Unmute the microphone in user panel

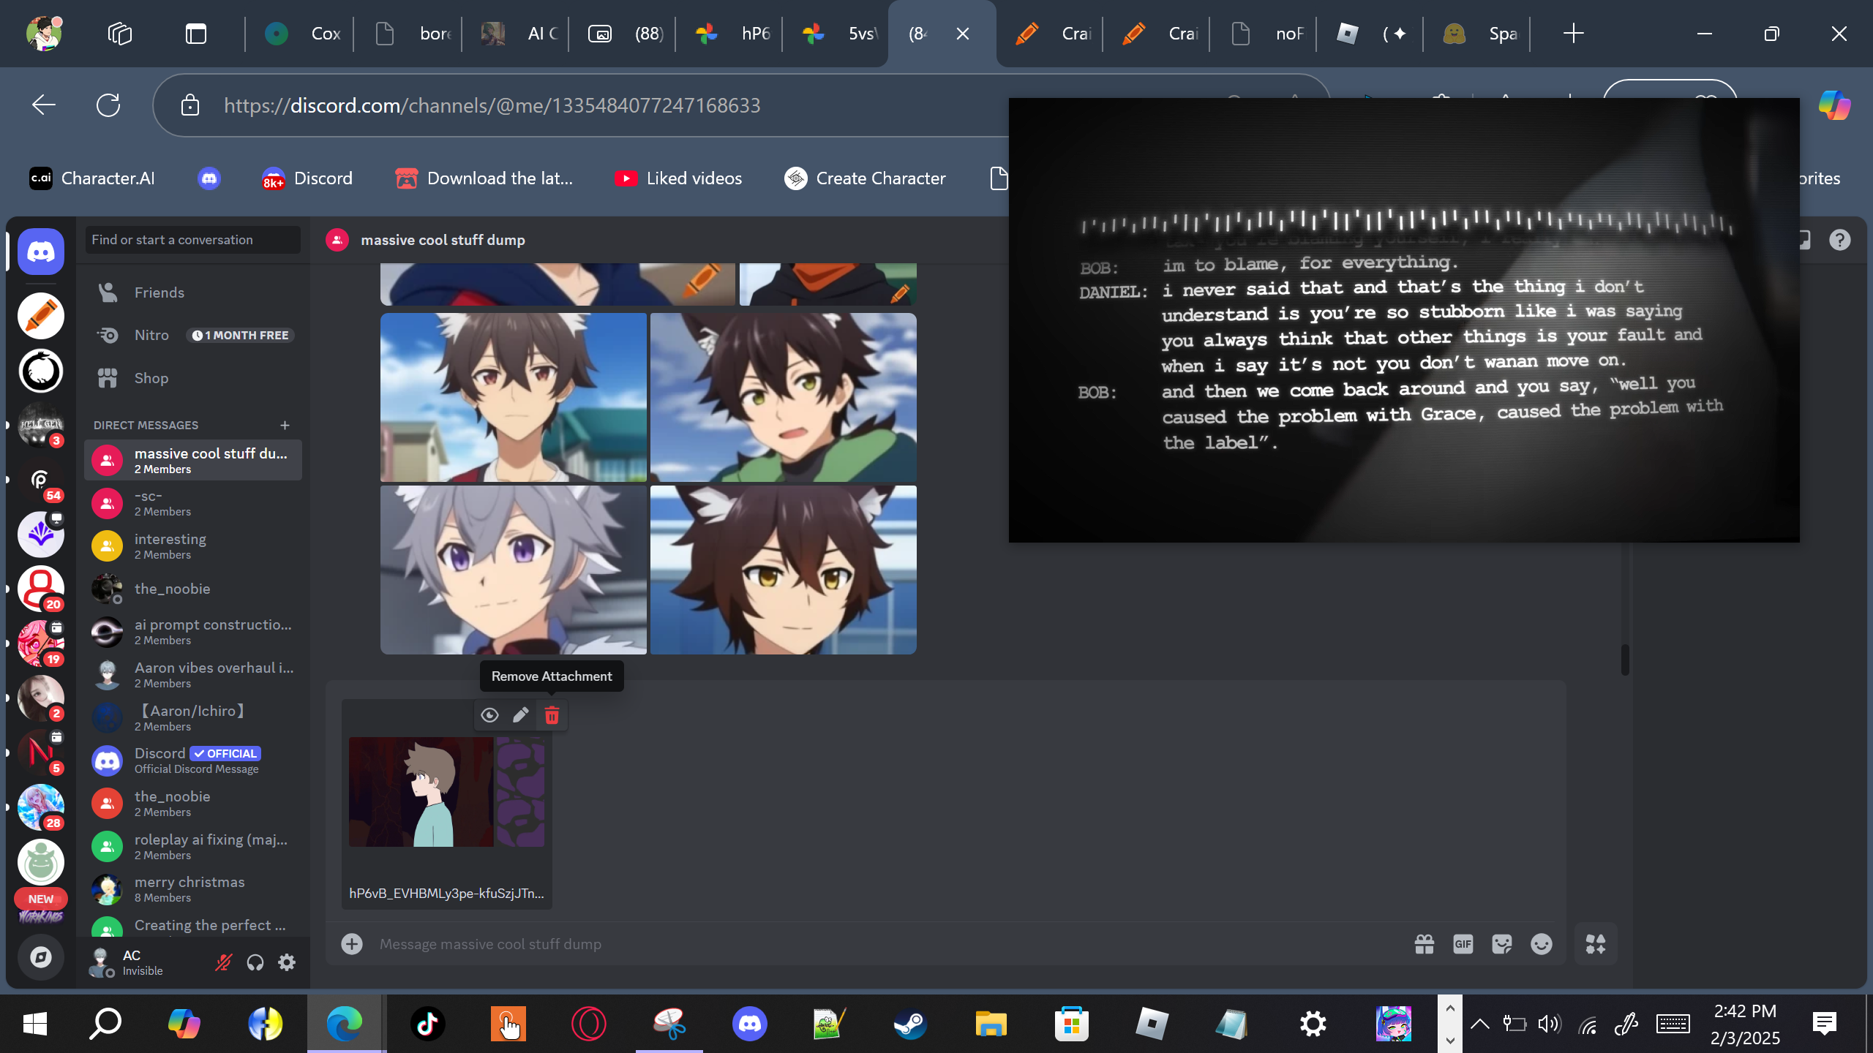pyautogui.click(x=223, y=962)
